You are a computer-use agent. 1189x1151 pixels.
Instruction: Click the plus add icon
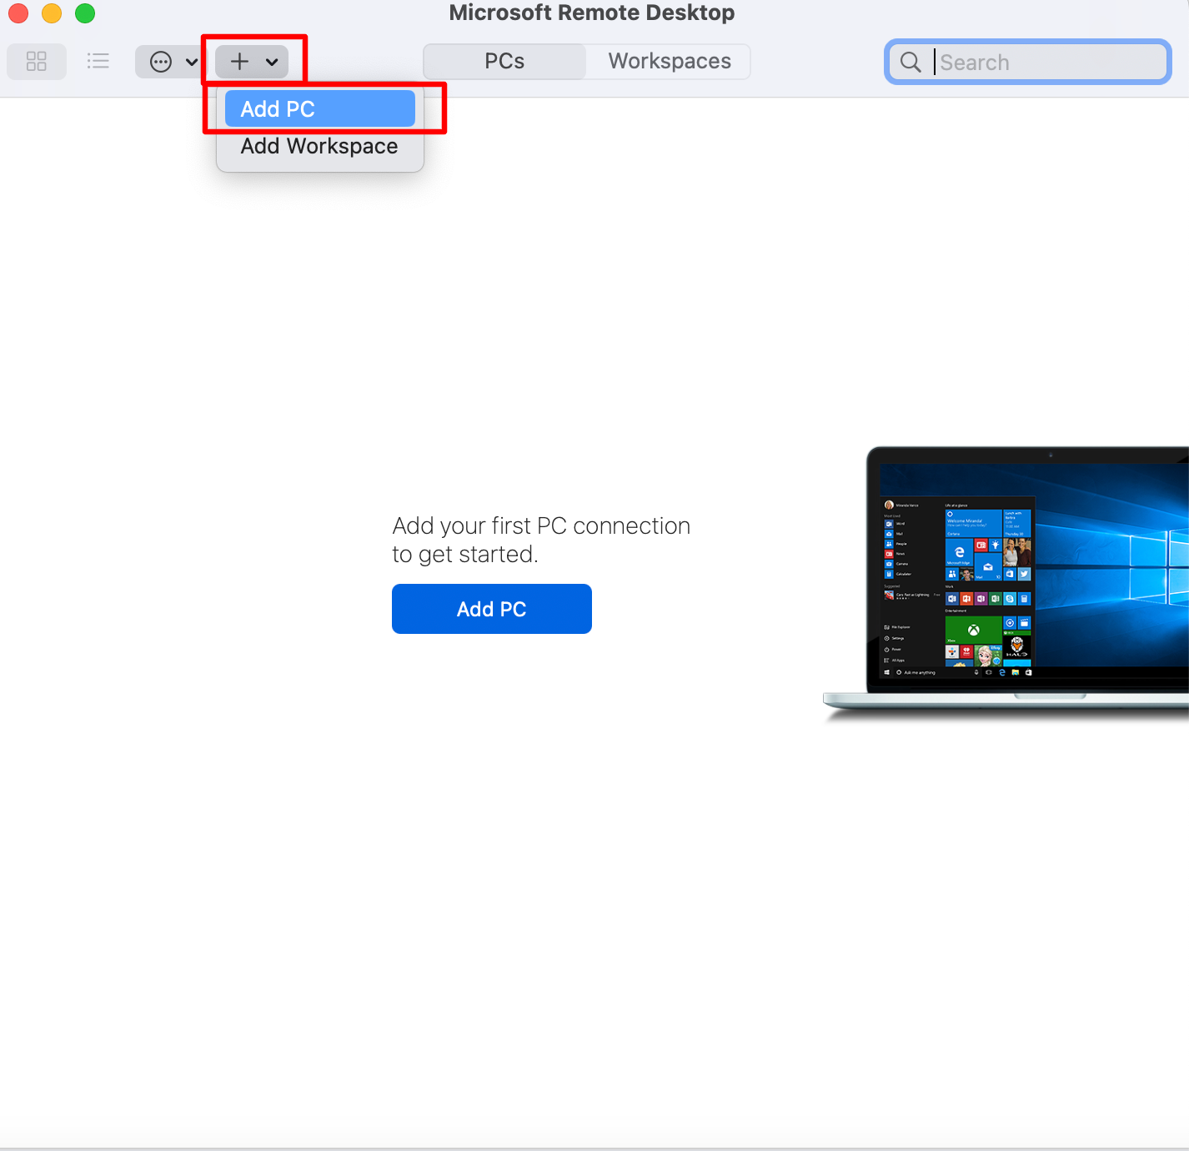coord(239,62)
